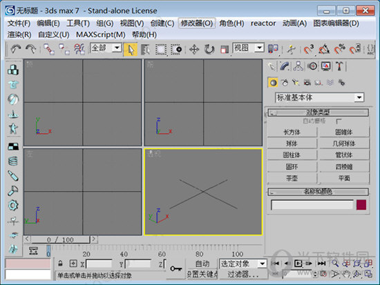Open the crimson object color swatch

[361, 205]
